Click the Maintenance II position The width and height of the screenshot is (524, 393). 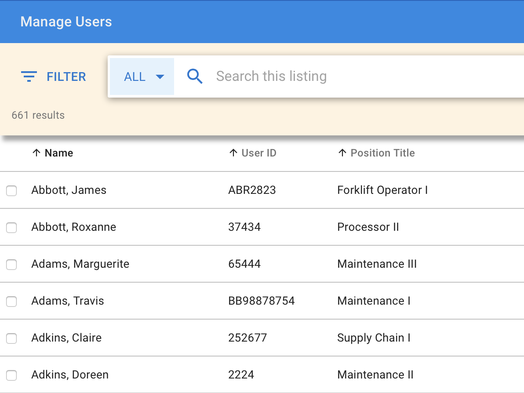click(375, 375)
